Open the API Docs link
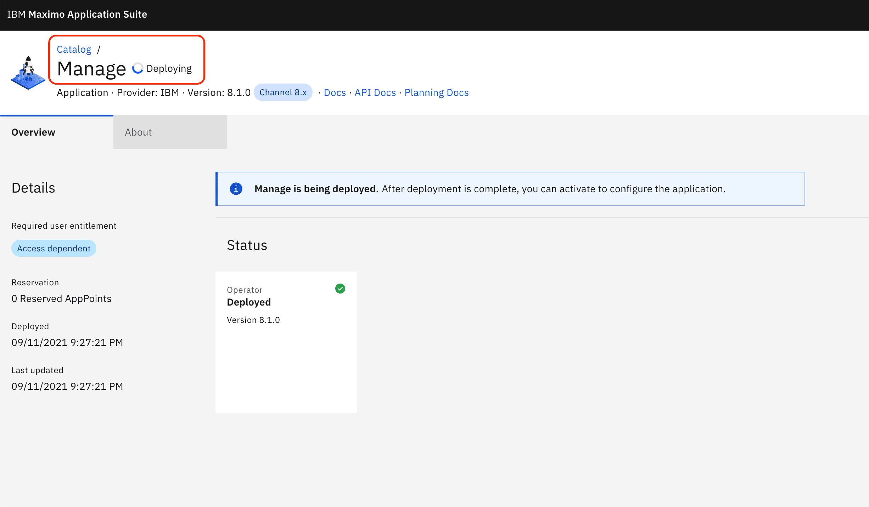Screen dimensions: 869x507 click(375, 92)
